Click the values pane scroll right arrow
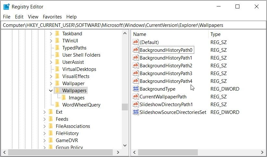 tap(262, 152)
